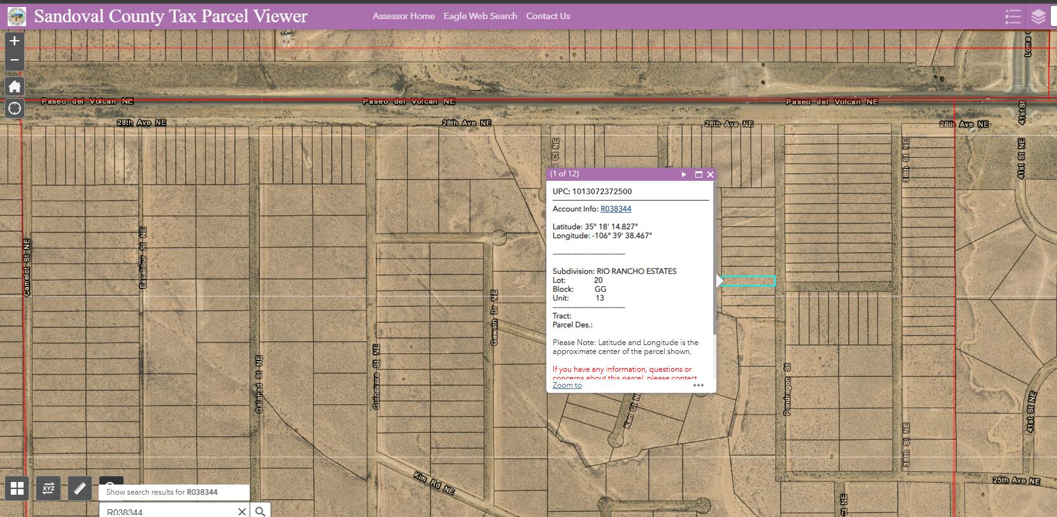Close the parcel info popup
1057x517 pixels.
[x=711, y=174]
